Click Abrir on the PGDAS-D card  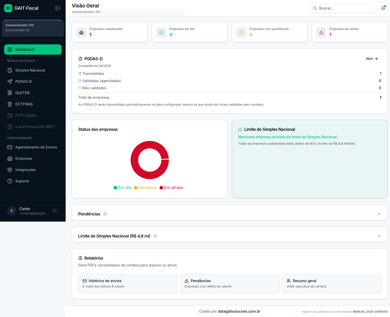point(372,59)
